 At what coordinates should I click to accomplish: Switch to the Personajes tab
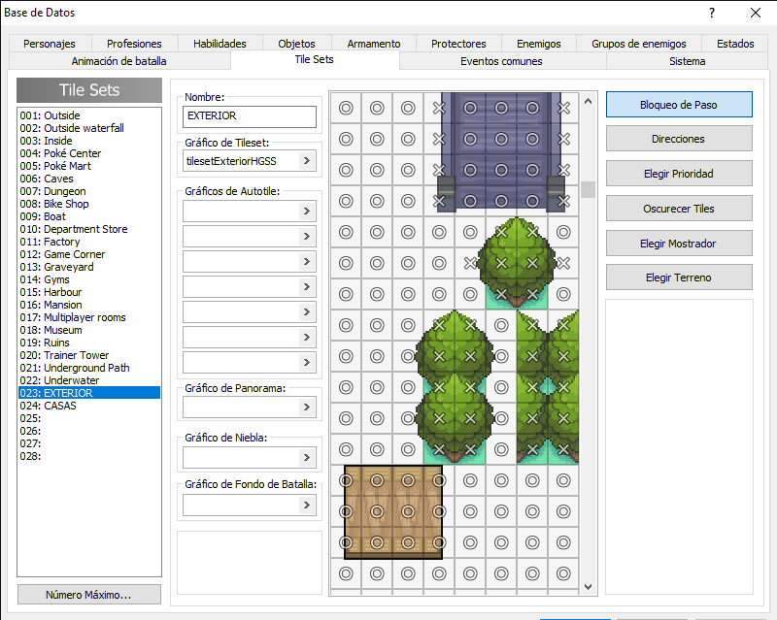click(50, 44)
